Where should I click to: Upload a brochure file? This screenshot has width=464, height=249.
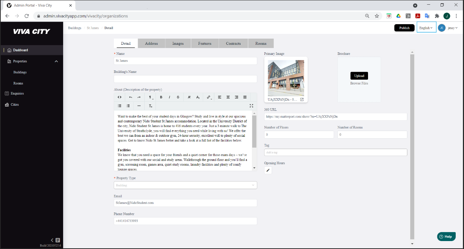[x=359, y=76]
